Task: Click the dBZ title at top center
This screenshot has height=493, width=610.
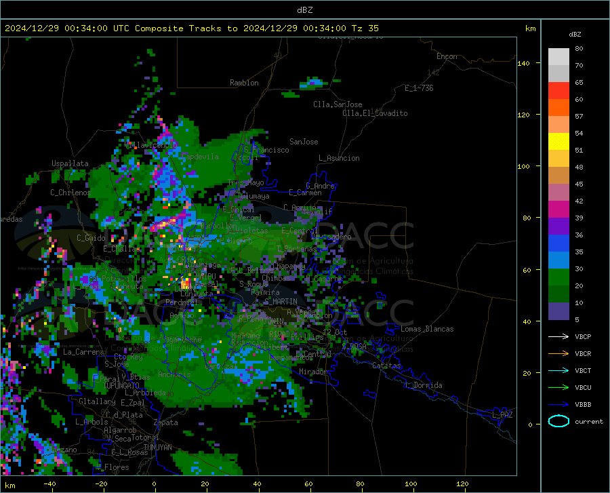Action: click(304, 10)
